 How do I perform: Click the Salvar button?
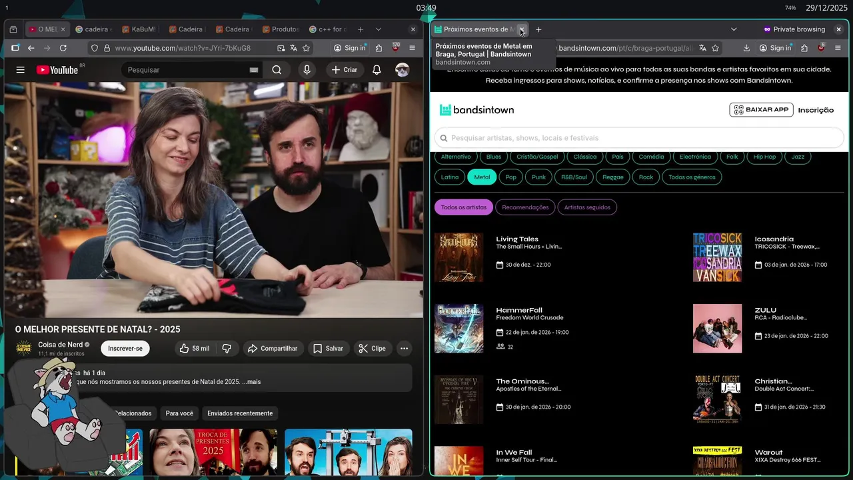point(328,348)
